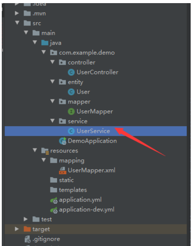Collapse the java folder arrow
192x246 pixels.
[35, 42]
